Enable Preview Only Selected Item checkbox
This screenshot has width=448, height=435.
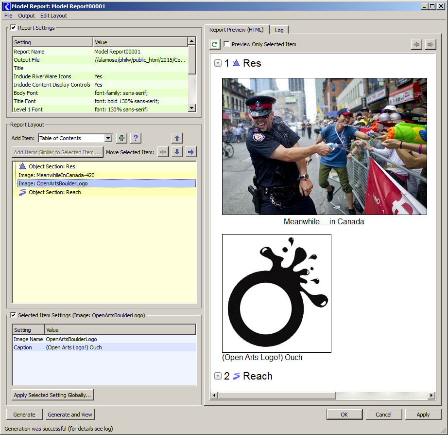tap(226, 44)
